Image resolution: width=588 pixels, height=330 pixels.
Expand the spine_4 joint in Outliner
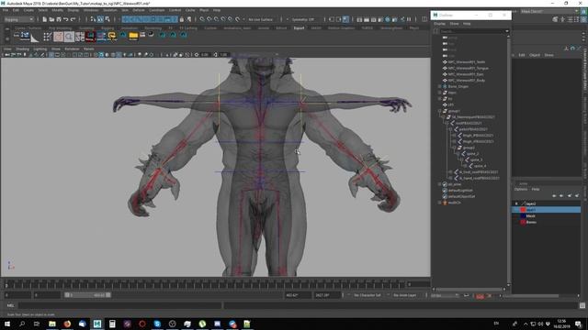pyautogui.click(x=466, y=166)
